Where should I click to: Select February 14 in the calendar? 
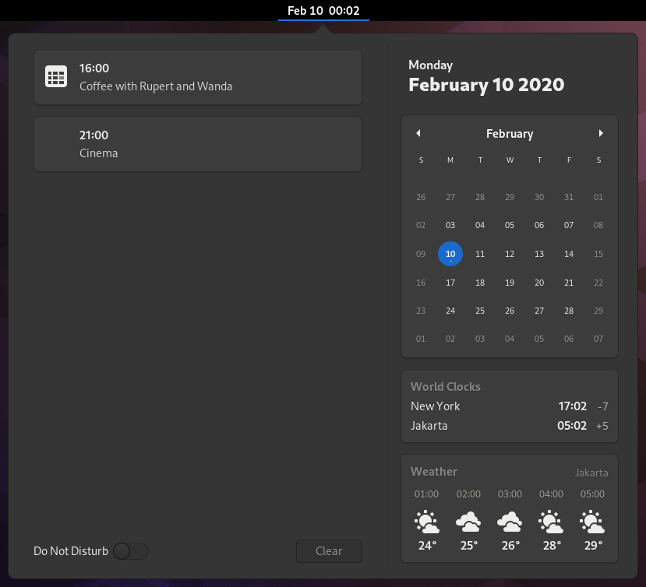569,254
